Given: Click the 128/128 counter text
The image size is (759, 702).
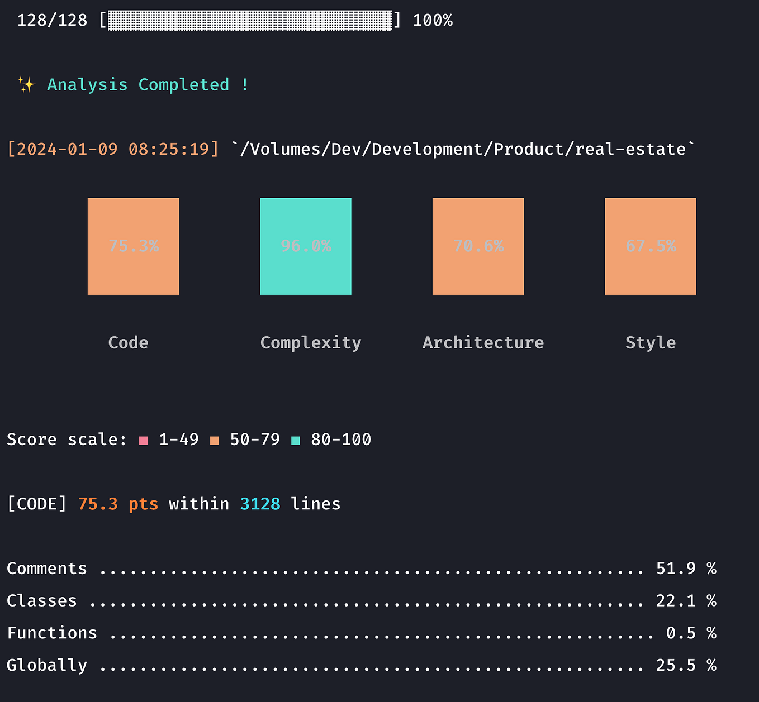Looking at the screenshot, I should (52, 20).
